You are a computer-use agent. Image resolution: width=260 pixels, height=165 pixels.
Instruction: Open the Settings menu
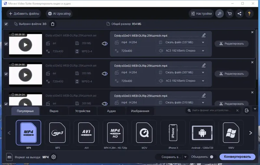(x=201, y=14)
